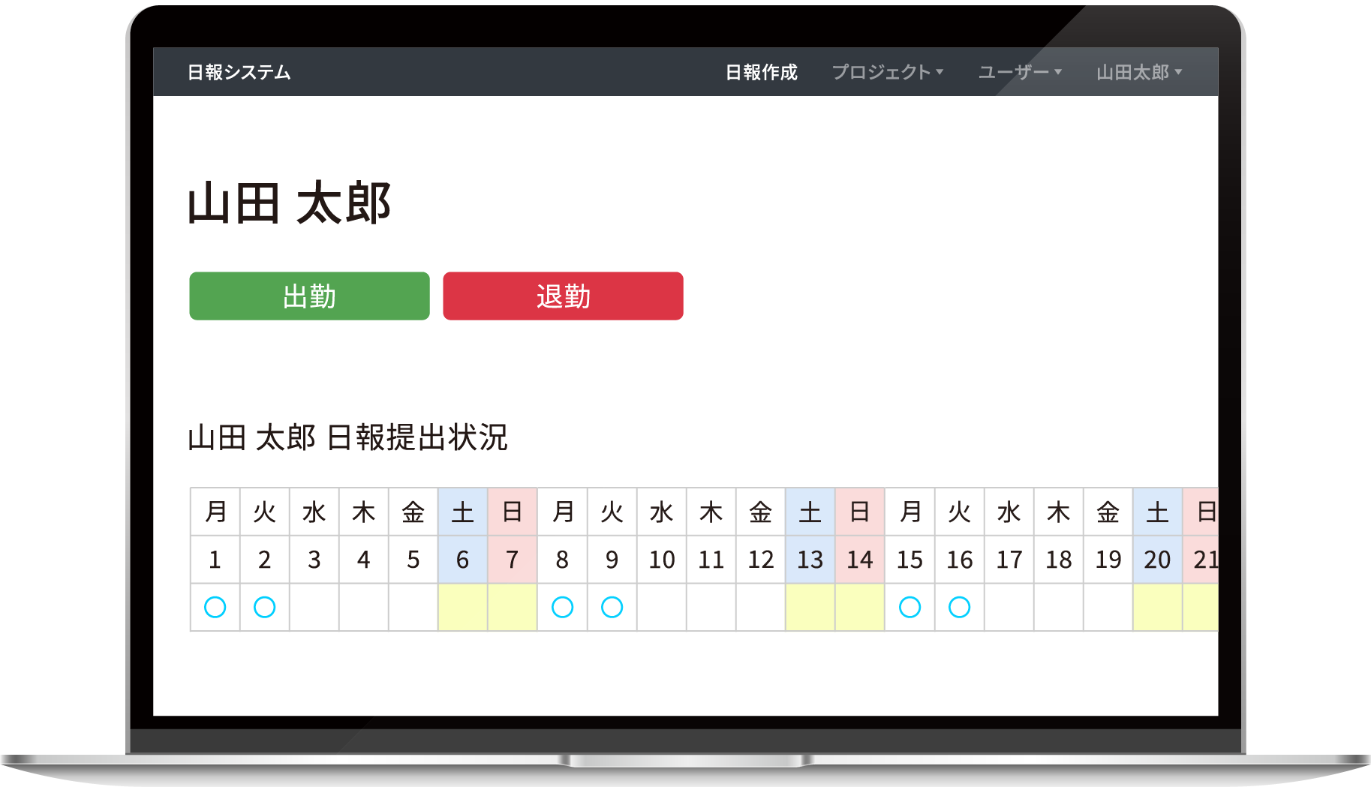Image resolution: width=1371 pixels, height=787 pixels.
Task: Click the empty status cell under day 17
Action: [x=1009, y=607]
